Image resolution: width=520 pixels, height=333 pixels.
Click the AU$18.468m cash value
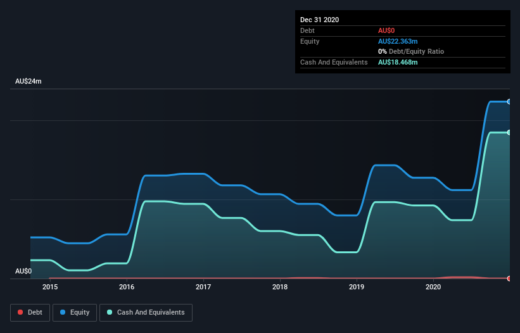[x=398, y=62]
